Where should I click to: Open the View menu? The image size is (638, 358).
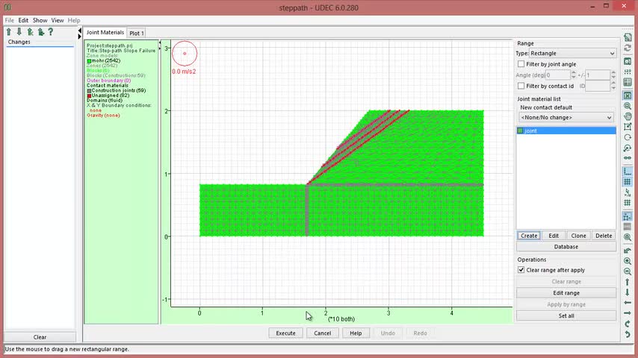tap(58, 20)
